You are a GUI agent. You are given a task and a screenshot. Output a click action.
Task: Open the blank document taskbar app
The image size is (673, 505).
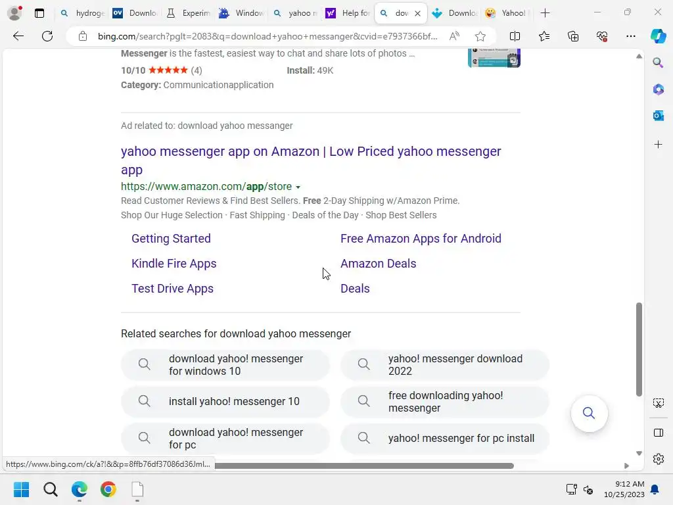click(x=137, y=489)
